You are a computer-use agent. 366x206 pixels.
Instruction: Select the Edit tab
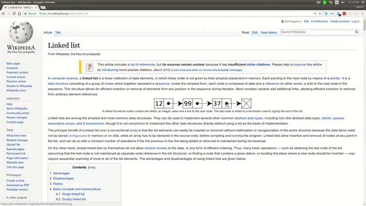(x=254, y=33)
